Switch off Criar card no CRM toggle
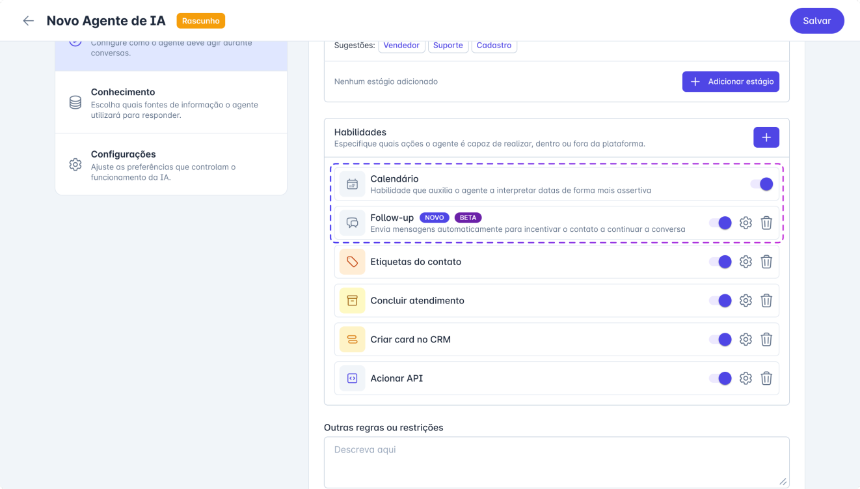Image resolution: width=860 pixels, height=489 pixels. coord(721,339)
